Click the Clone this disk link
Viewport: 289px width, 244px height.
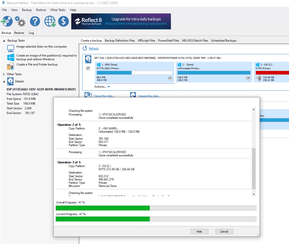tap(104, 96)
